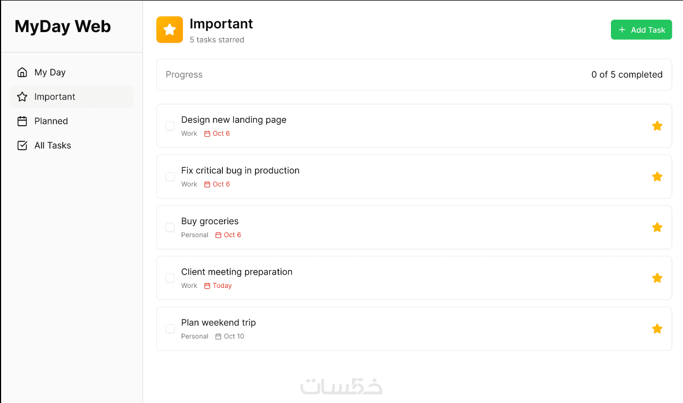Click the Progress completion bar
Image resolution: width=683 pixels, height=403 pixels.
click(414, 75)
